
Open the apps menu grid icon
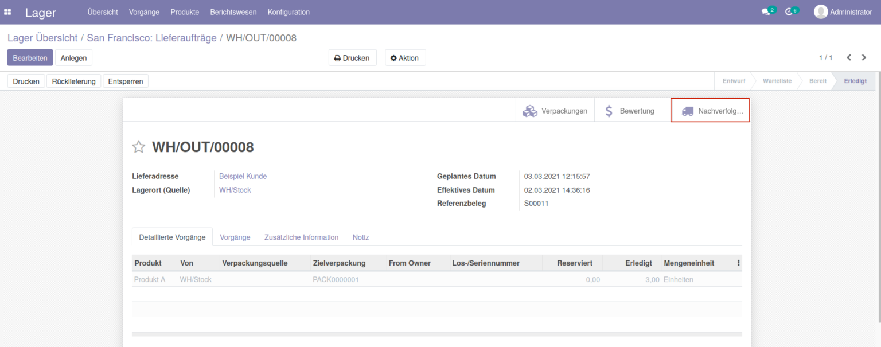7,11
